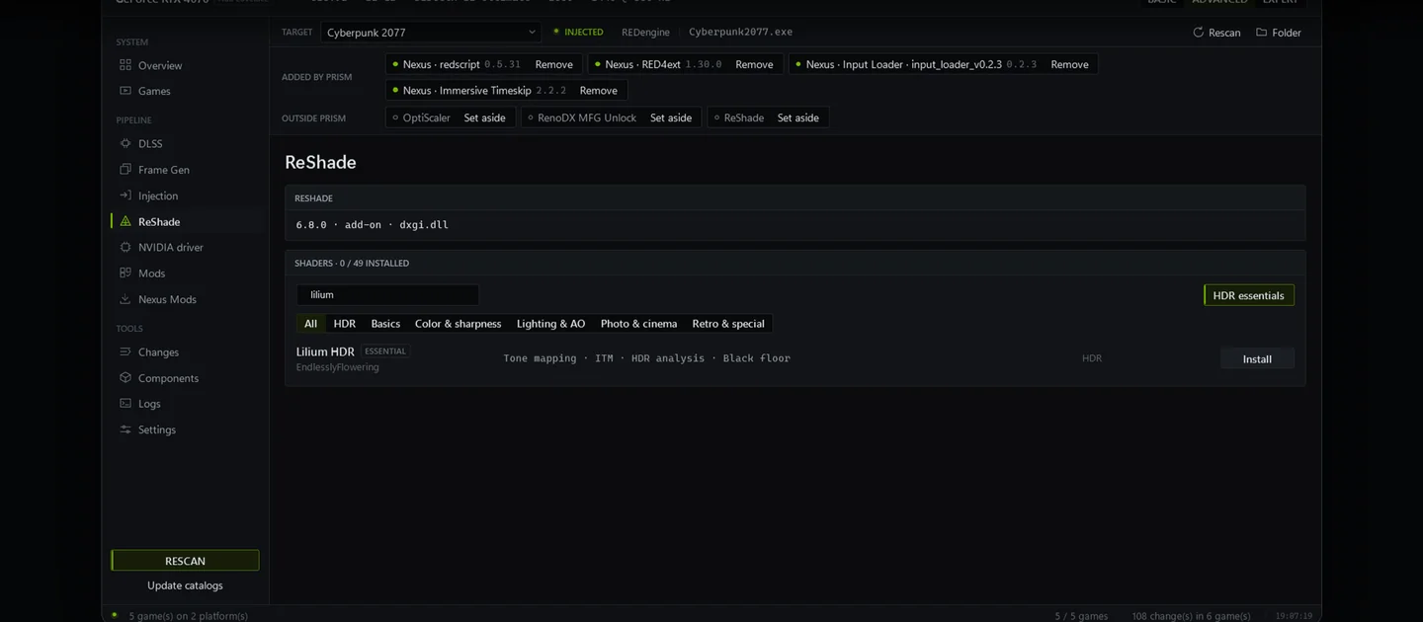This screenshot has width=1423, height=622.
Task: Switch to the Basics shader filter
Action: (385, 324)
